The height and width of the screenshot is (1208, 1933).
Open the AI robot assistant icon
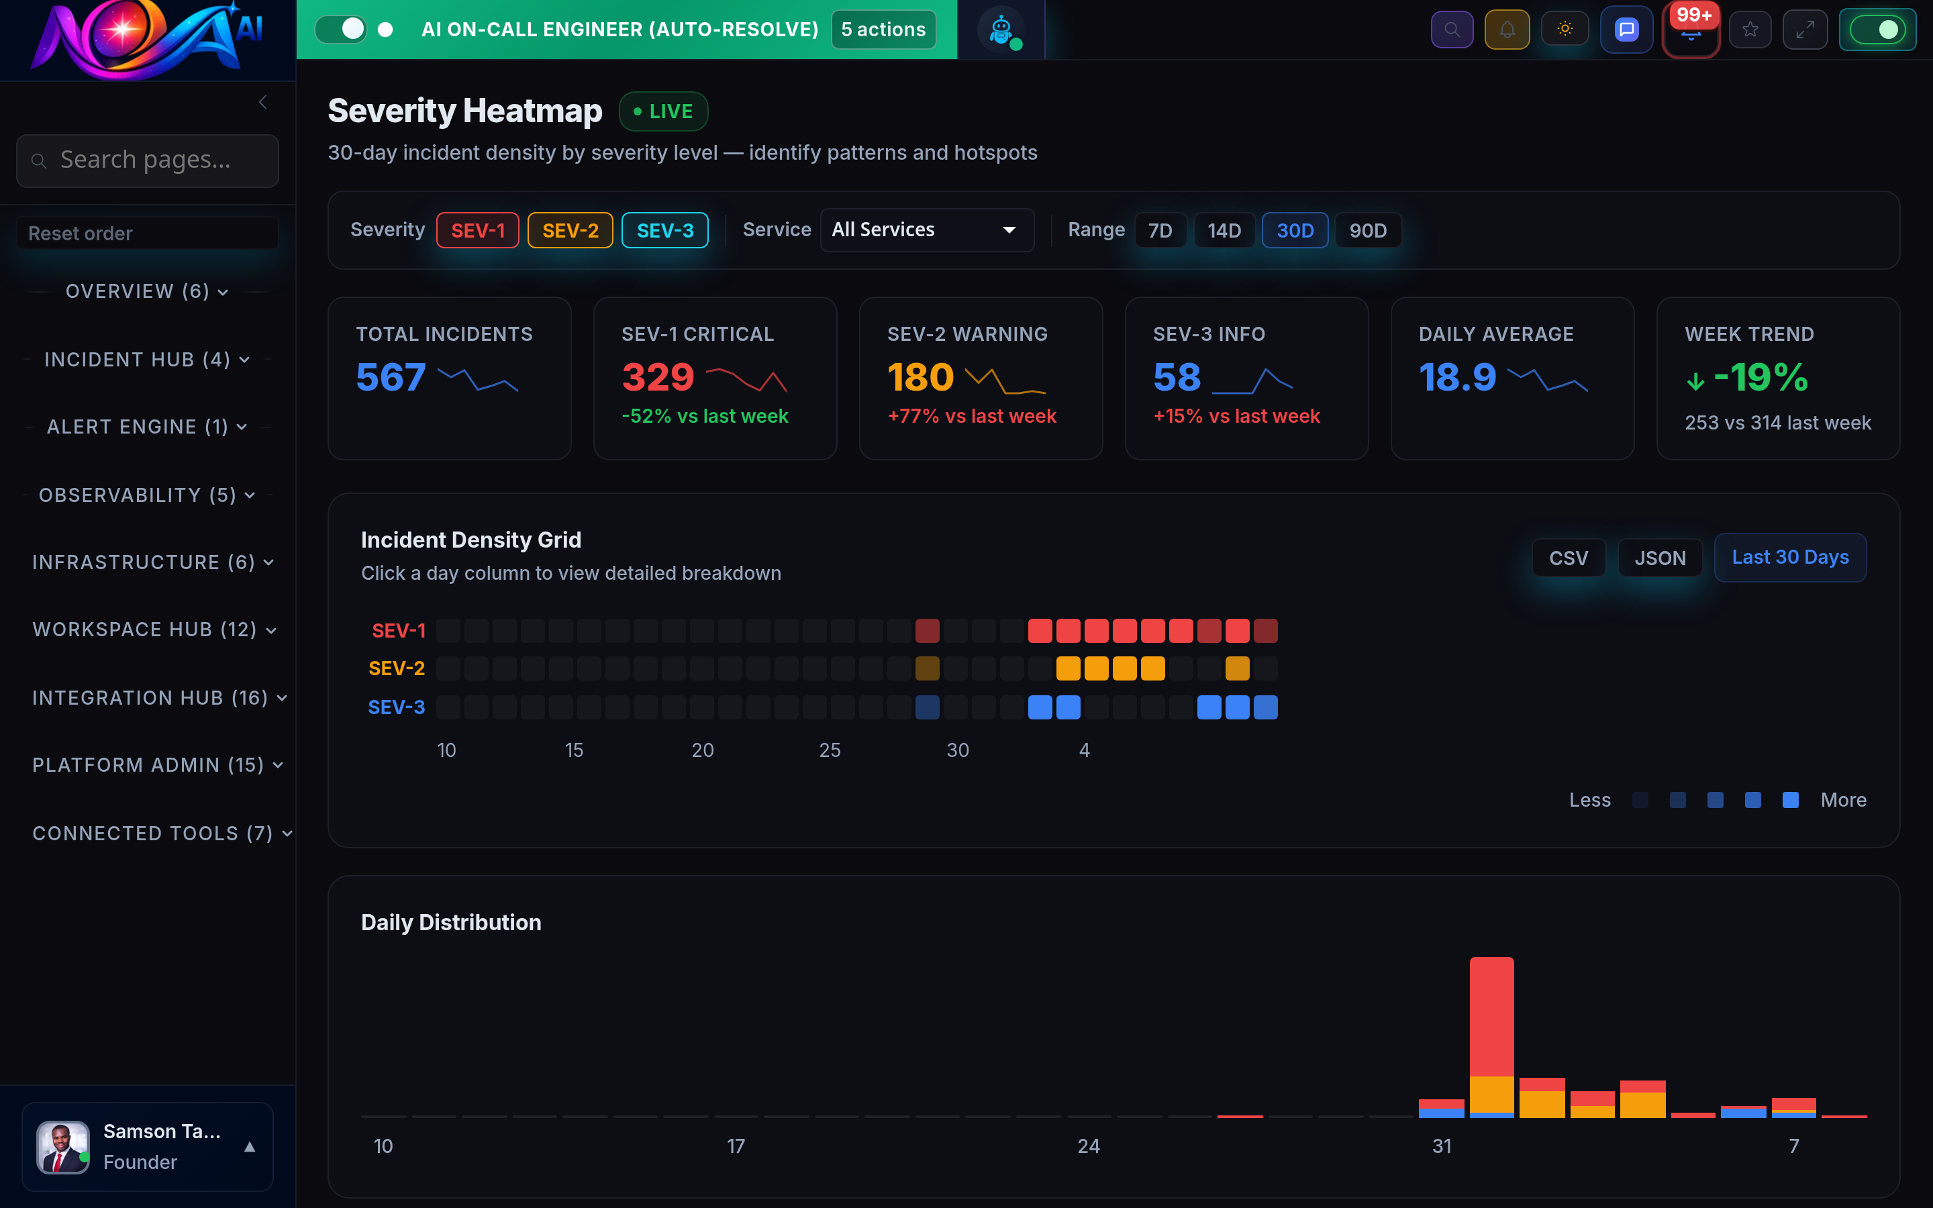(1001, 30)
